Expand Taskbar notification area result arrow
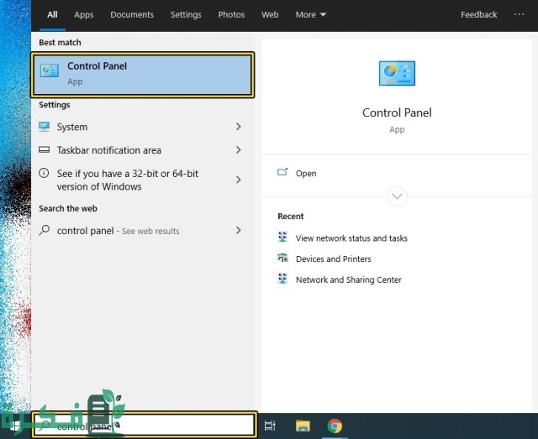 (239, 150)
